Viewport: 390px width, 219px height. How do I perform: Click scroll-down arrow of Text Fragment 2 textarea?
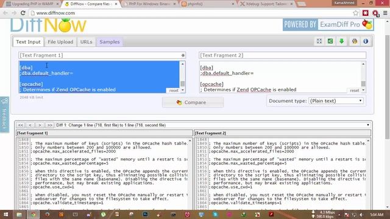pyautogui.click(x=363, y=90)
